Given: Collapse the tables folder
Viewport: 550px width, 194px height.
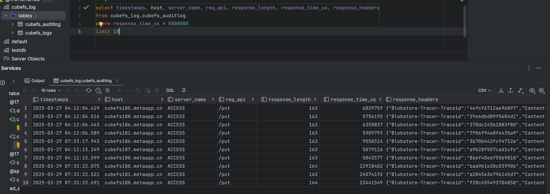Looking at the screenshot, I should click(5, 16).
